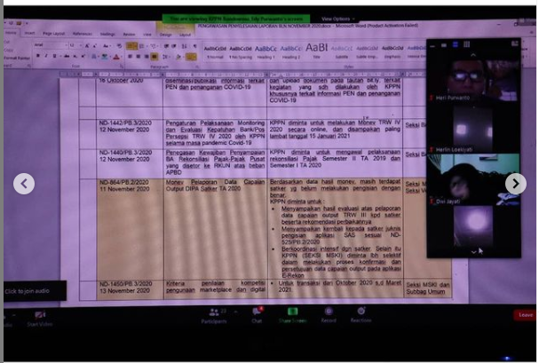Expand the arrow next to Participants
This screenshot has height=363, width=539.
[x=236, y=312]
